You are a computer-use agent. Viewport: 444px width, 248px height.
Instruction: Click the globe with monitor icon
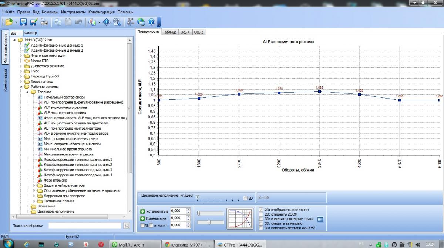141,22
